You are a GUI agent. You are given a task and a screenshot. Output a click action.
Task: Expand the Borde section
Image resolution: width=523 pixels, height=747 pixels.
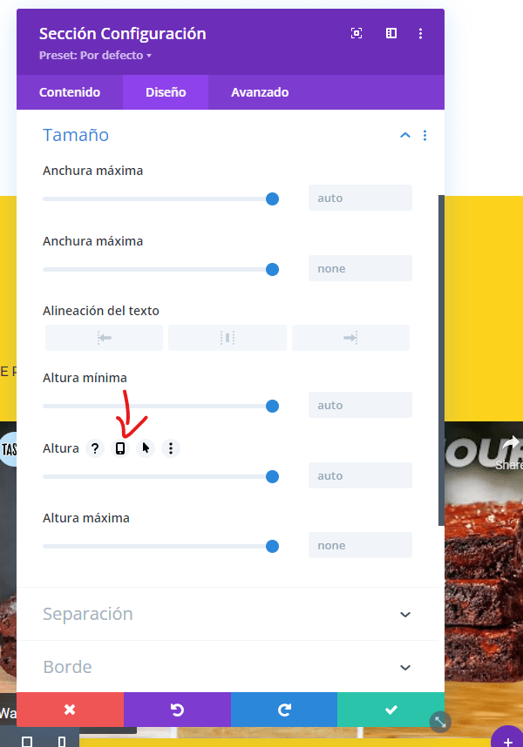coord(228,667)
